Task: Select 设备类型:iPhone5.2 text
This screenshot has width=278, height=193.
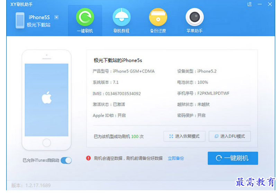Action: 197,71
